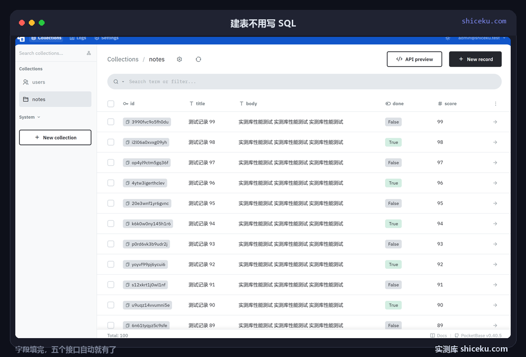
Task: Select the notes collection in sidebar
Action: (55, 99)
